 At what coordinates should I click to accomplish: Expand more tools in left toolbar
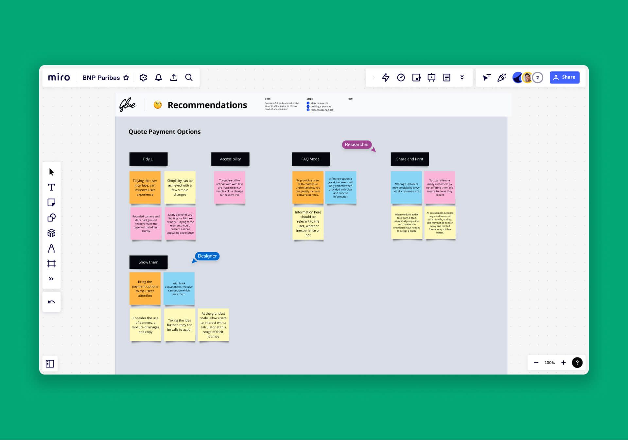point(51,279)
